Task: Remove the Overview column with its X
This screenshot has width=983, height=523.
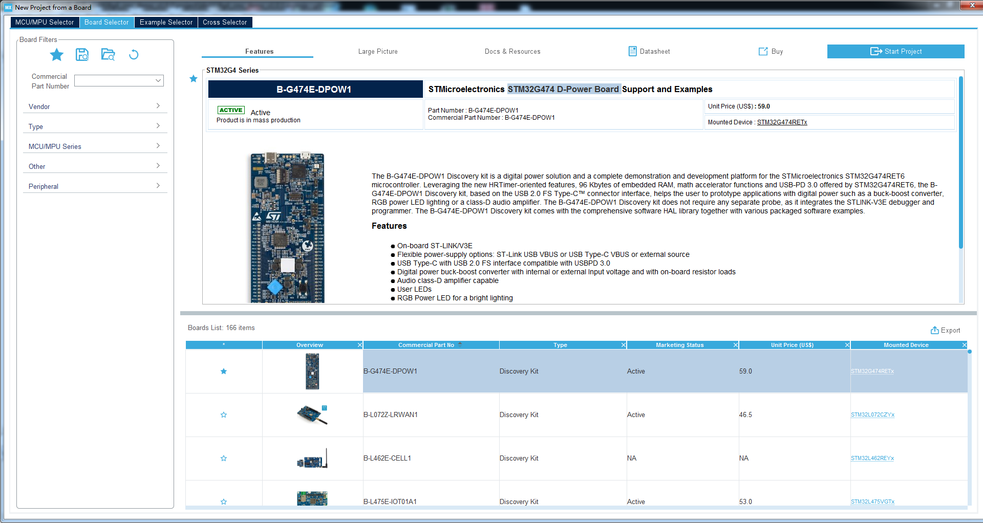Action: pyautogui.click(x=360, y=345)
